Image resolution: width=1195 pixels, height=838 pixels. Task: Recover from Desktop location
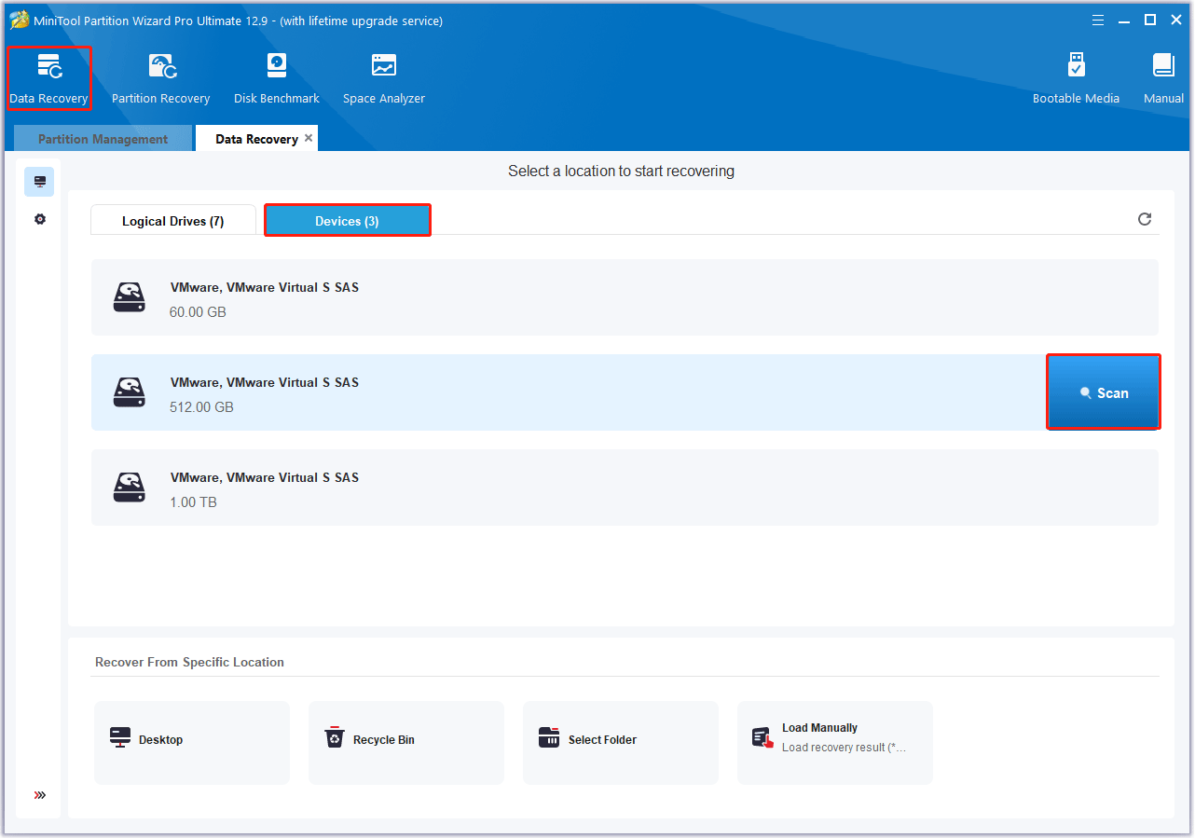click(192, 743)
